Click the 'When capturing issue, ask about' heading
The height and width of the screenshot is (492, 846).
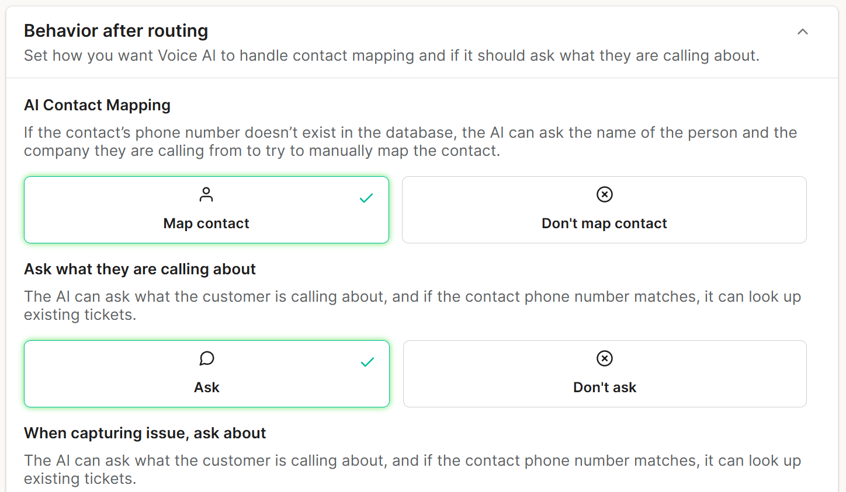tap(145, 433)
